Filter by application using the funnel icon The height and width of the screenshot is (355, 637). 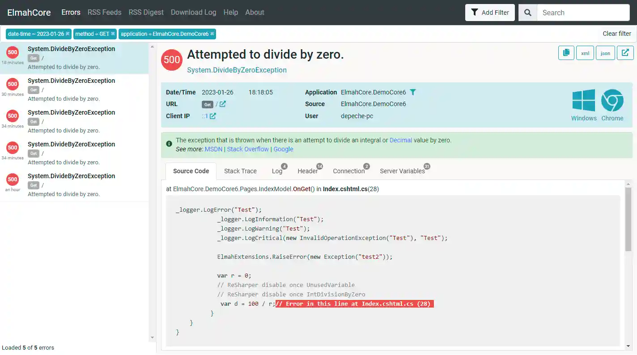(x=413, y=92)
